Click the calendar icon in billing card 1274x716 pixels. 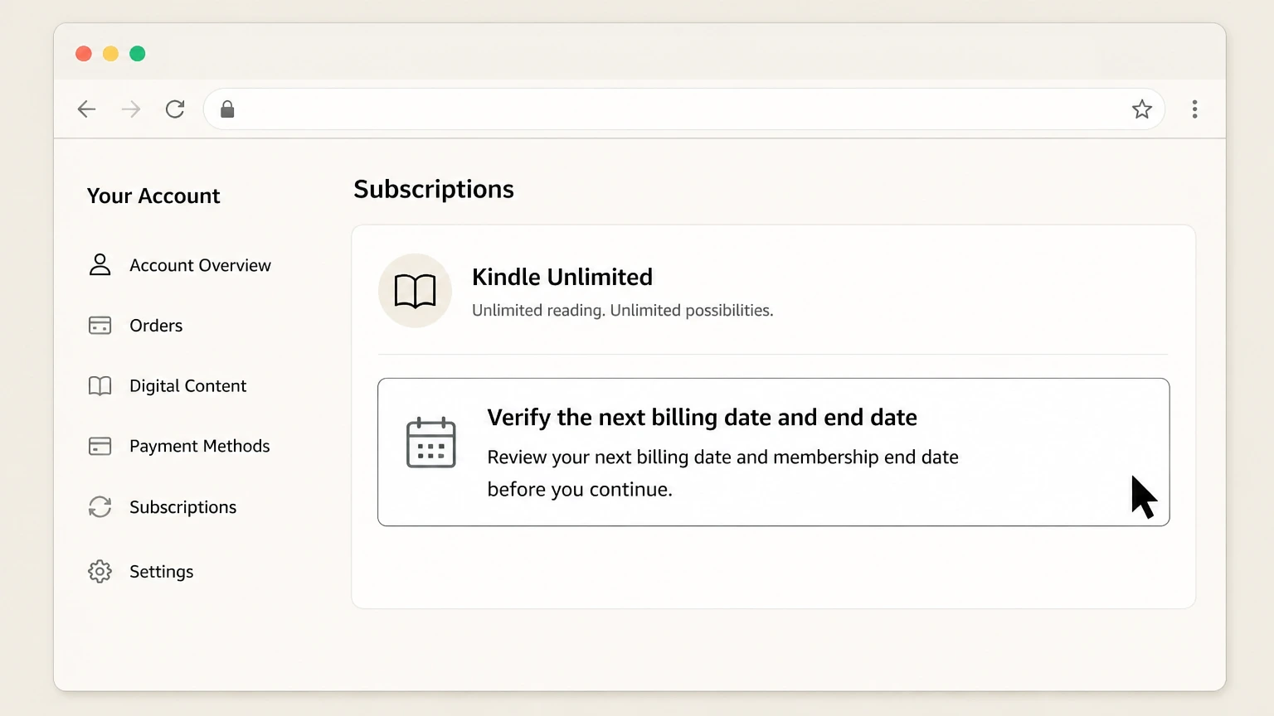coord(430,443)
